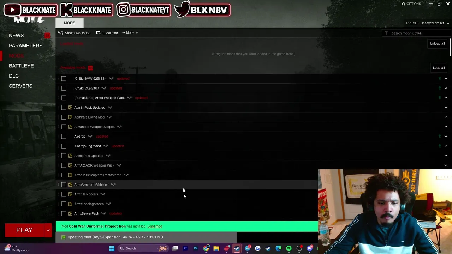This screenshot has width=452, height=254.
Task: Enable the Airdrop mod checkbox
Action: [64, 136]
